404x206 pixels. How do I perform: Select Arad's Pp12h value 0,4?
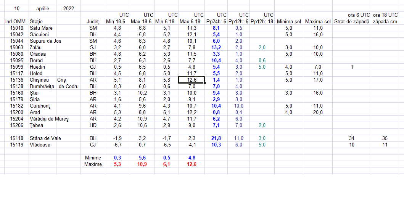pos(238,113)
